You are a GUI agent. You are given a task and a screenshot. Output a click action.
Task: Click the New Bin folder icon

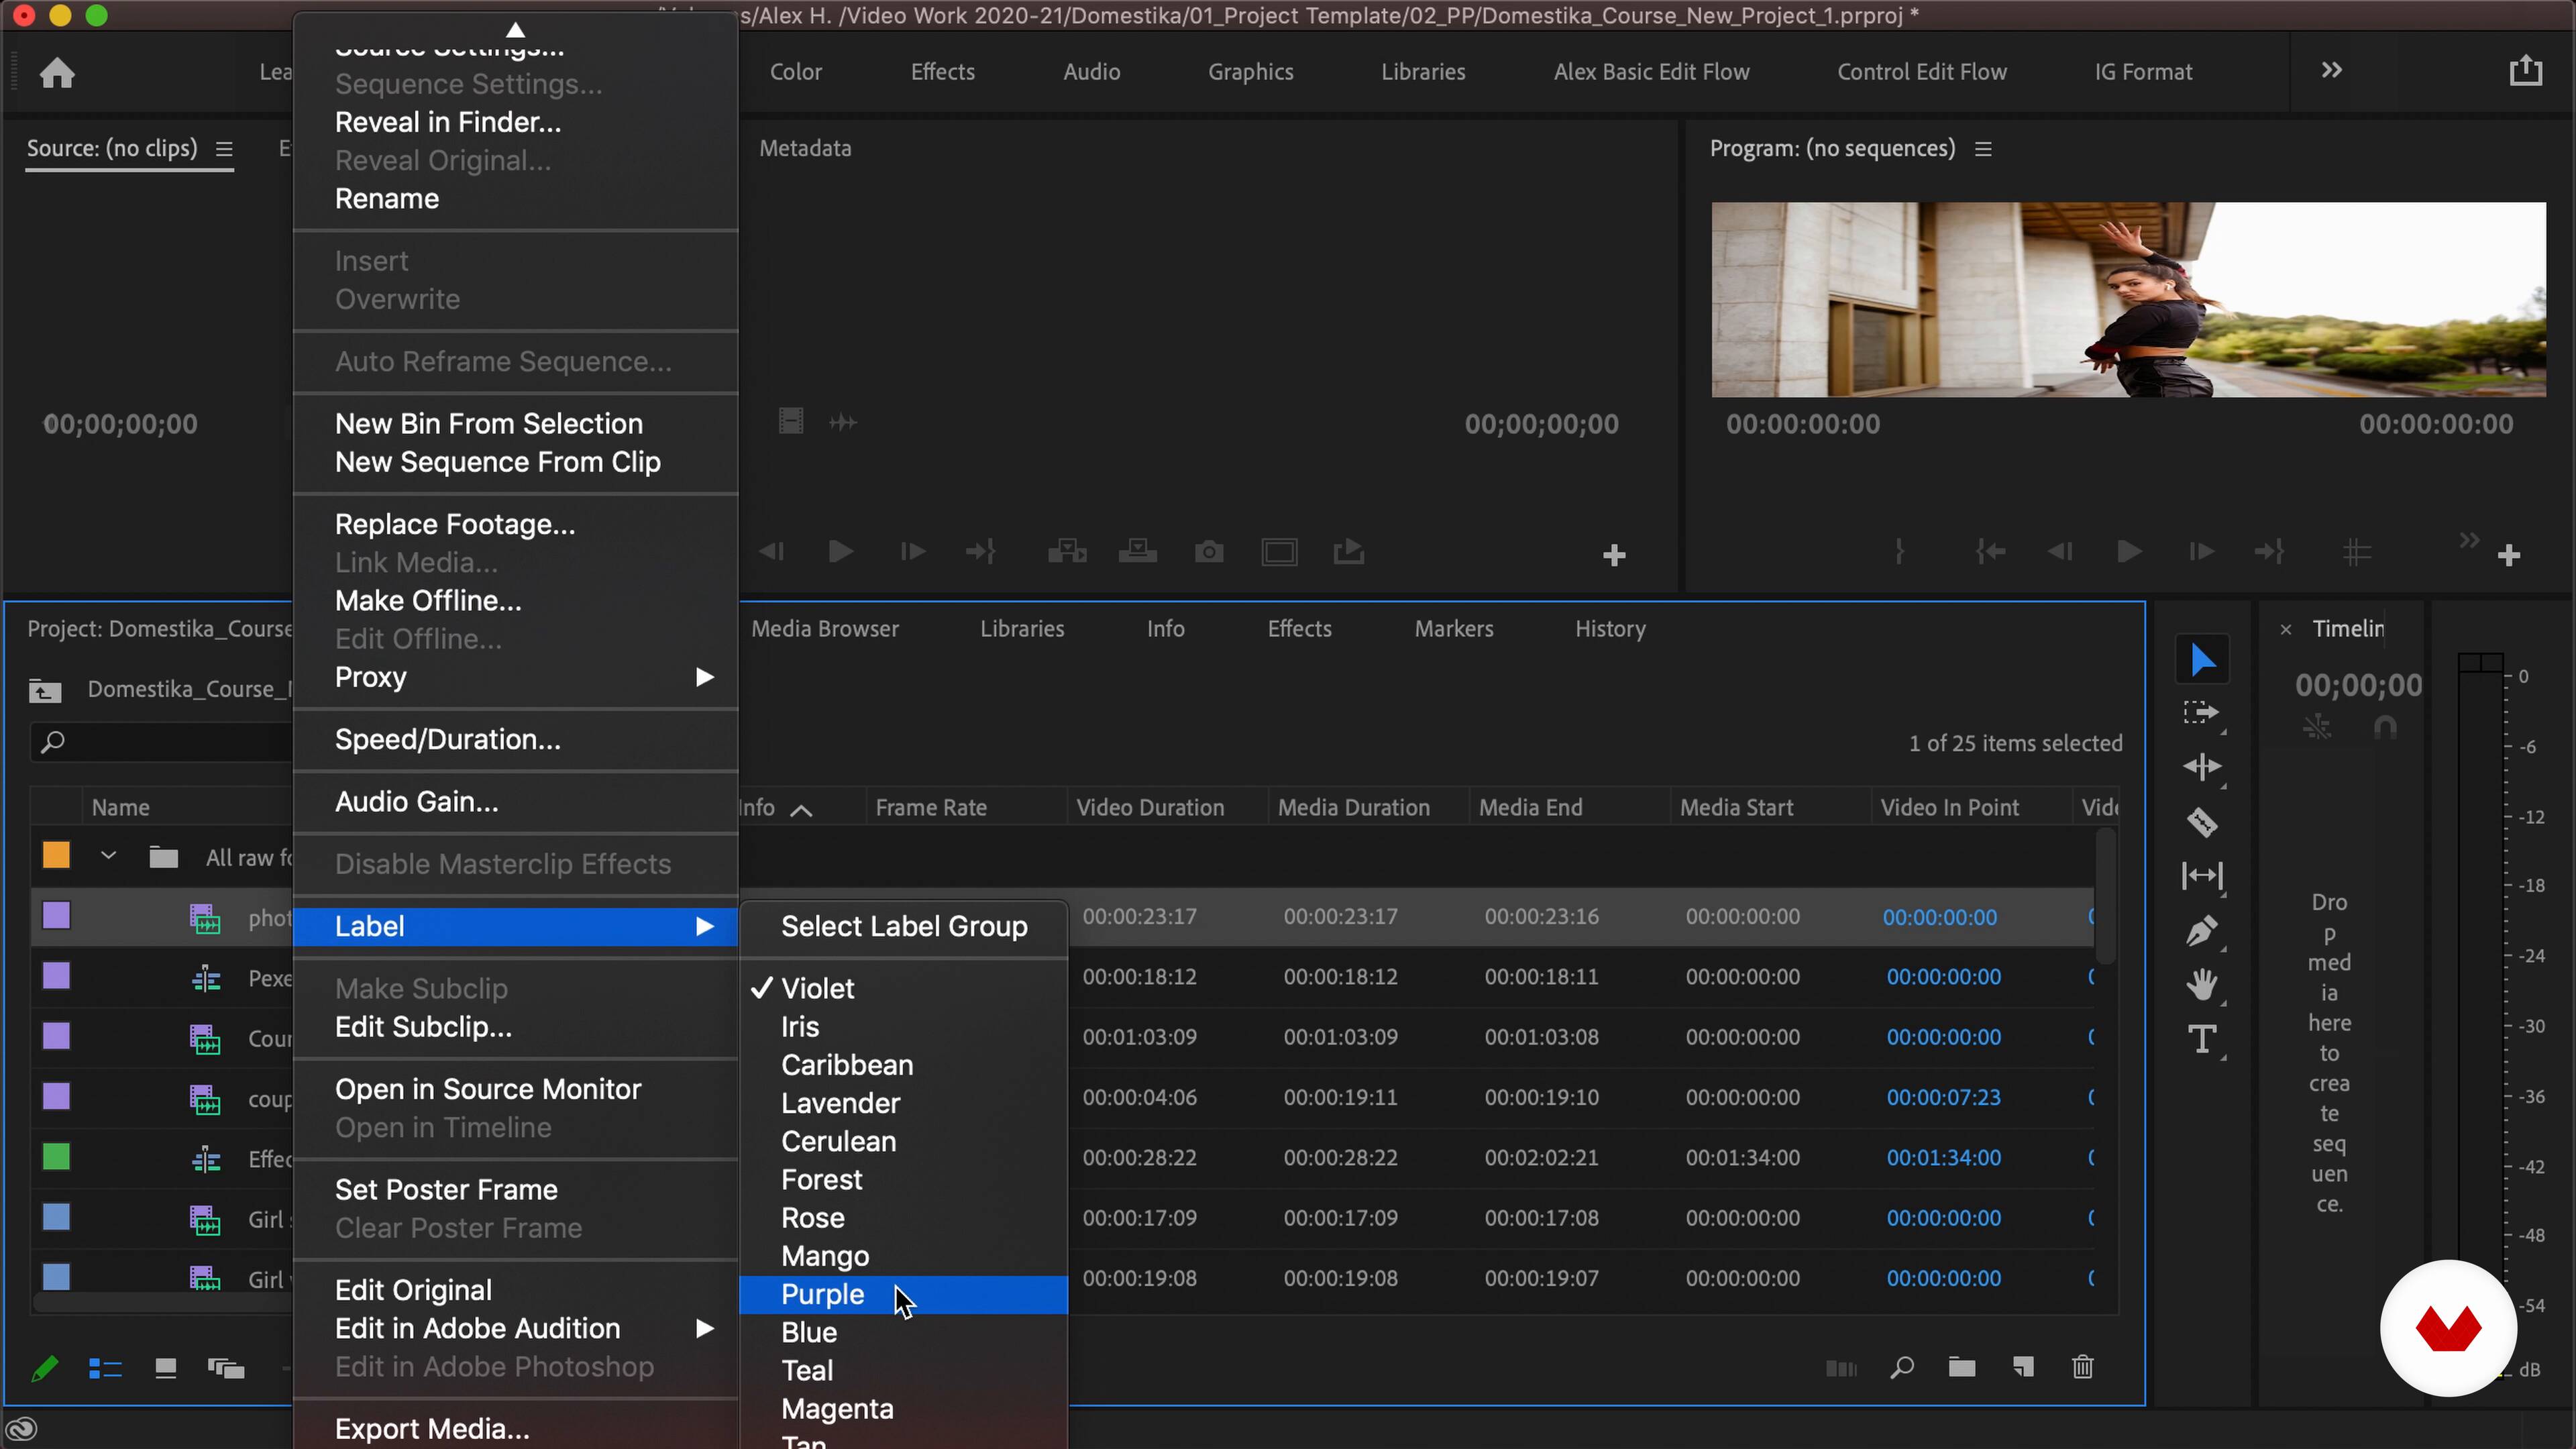tap(1961, 1367)
